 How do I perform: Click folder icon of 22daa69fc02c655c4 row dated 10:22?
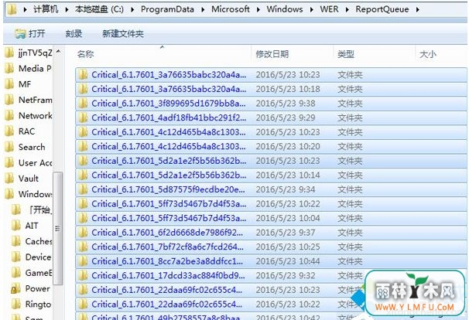tap(83, 305)
